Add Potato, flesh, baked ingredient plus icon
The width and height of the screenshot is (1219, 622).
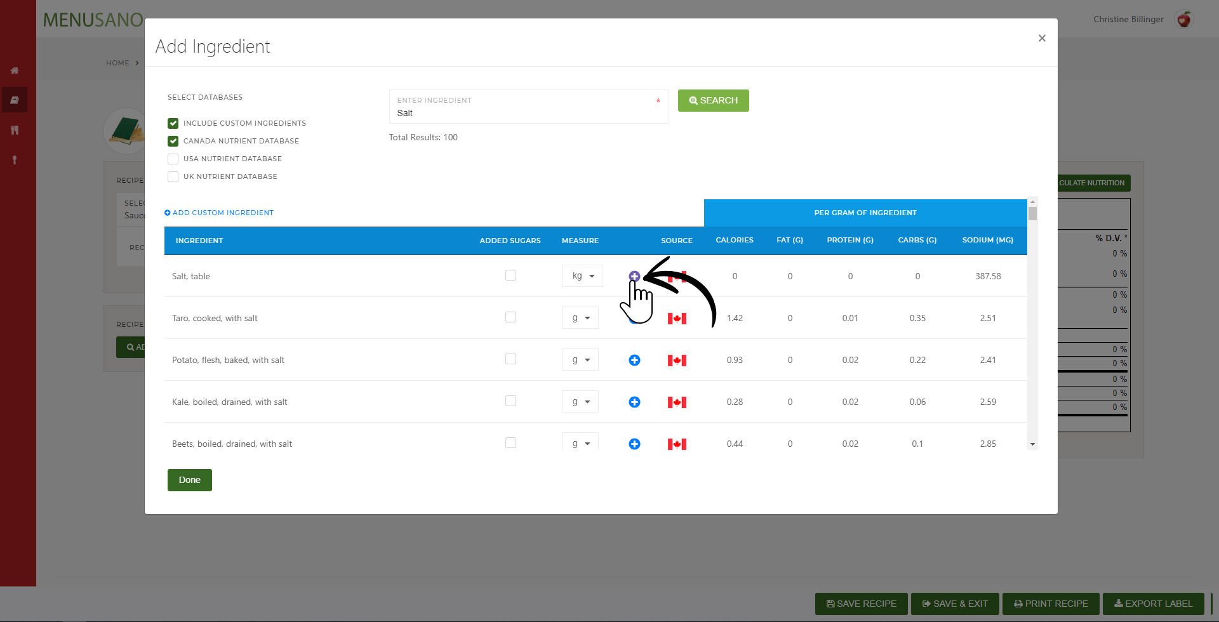point(634,360)
